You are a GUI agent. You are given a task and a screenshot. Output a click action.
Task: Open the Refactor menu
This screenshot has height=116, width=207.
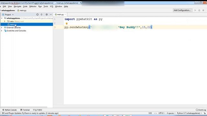point(33,6)
